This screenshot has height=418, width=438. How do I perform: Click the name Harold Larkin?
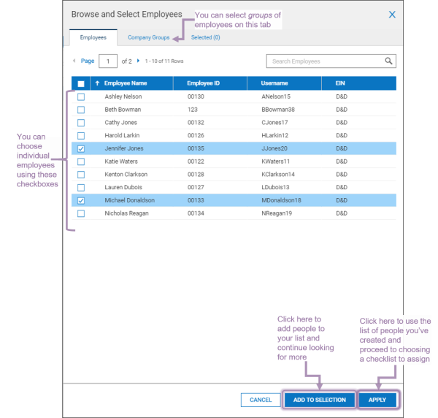click(122, 135)
